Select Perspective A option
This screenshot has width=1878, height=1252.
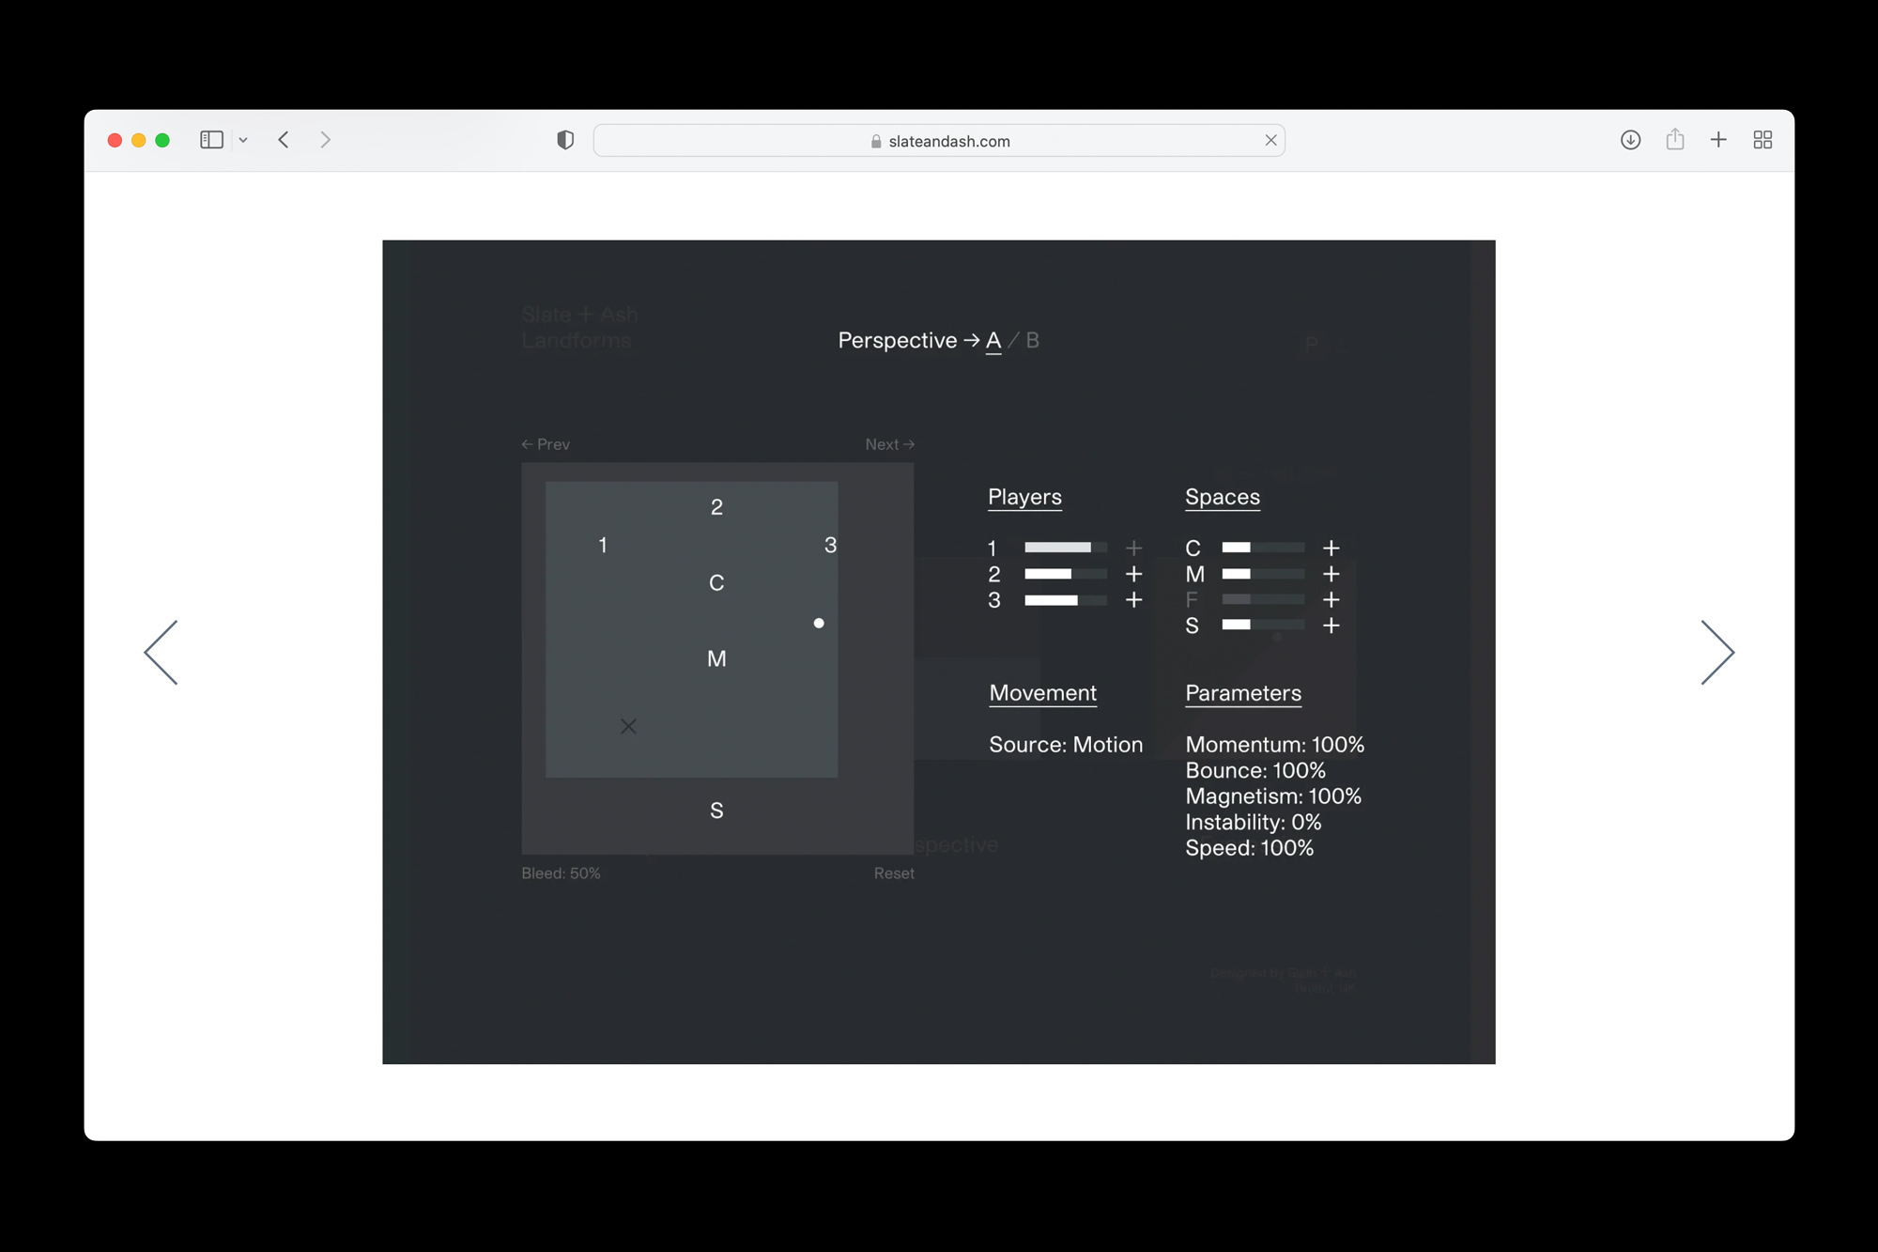[993, 340]
